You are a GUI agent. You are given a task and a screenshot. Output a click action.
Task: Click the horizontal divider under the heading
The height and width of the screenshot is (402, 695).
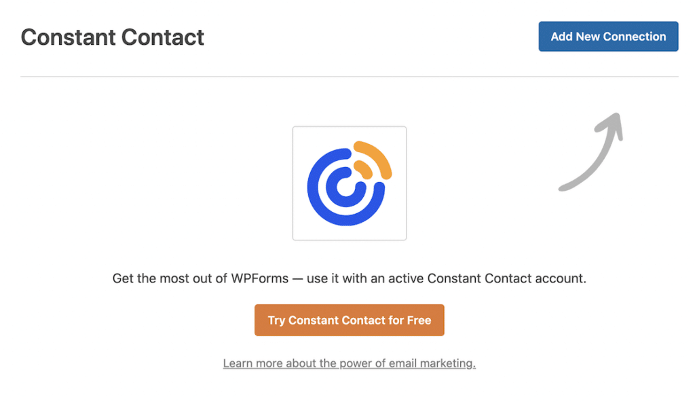pos(347,76)
